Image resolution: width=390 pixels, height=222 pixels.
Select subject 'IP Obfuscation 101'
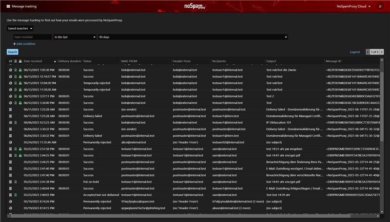click(x=278, y=123)
